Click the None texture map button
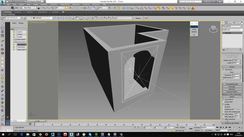The image size is (244, 137). coord(231,72)
